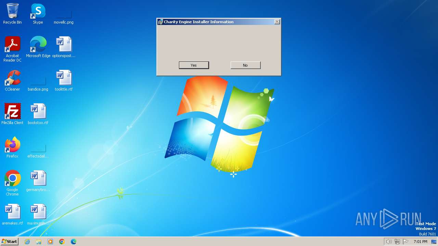Screen dimensions: 438x246
Task: Click No in Charity Engine Installer dialog
Action: 245,65
